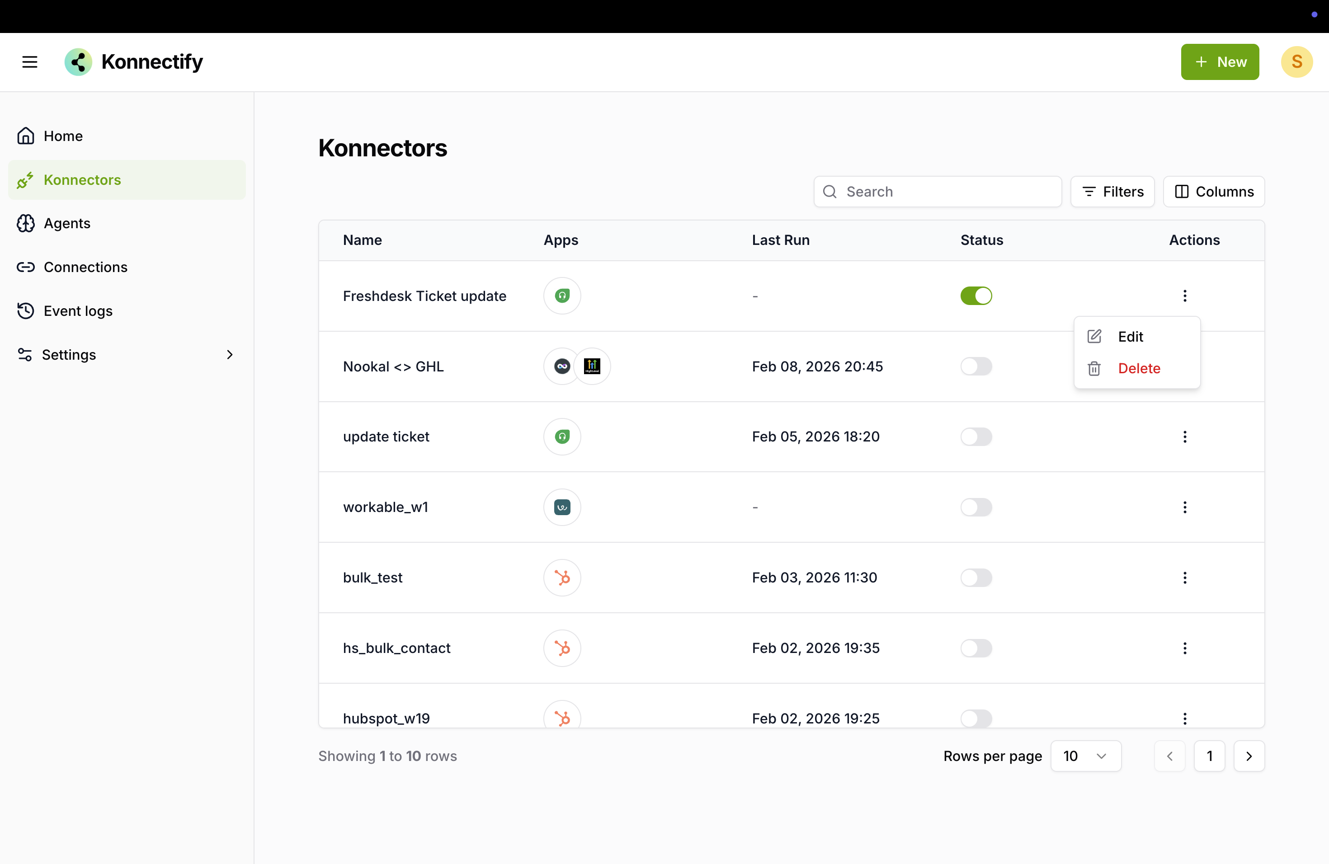This screenshot has width=1329, height=864.
Task: Open the Filters button
Action: pos(1112,192)
